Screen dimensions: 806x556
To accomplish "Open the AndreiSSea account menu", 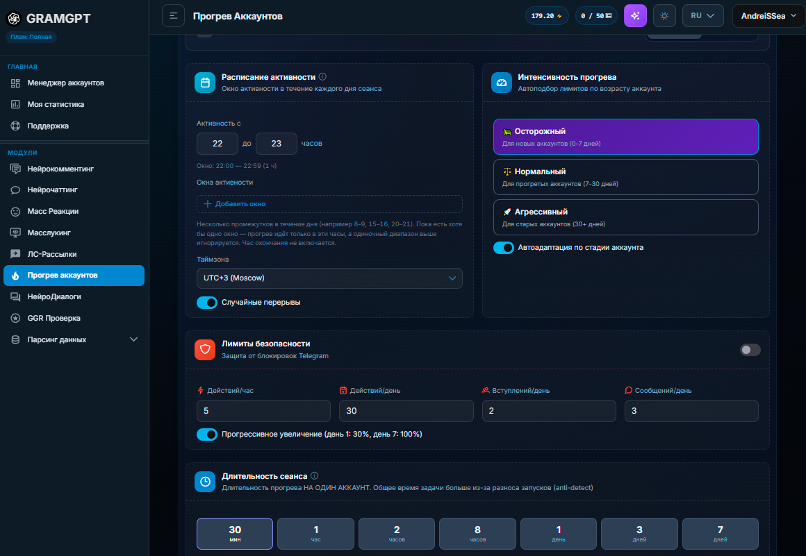I will click(x=768, y=16).
